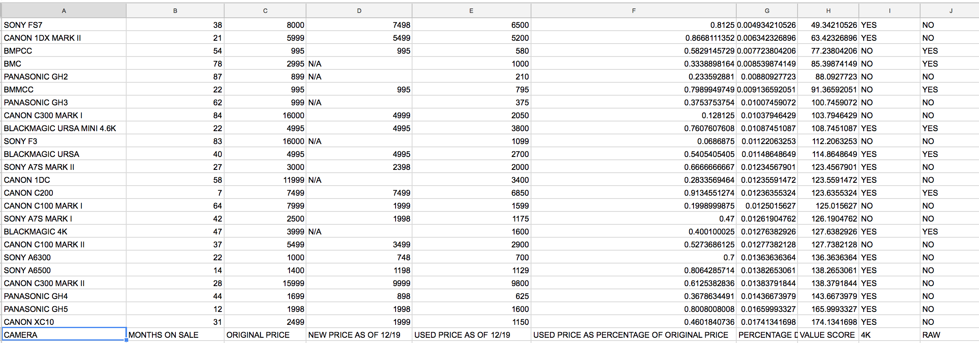Click the RAW label cell
The width and height of the screenshot is (979, 343).
point(950,335)
